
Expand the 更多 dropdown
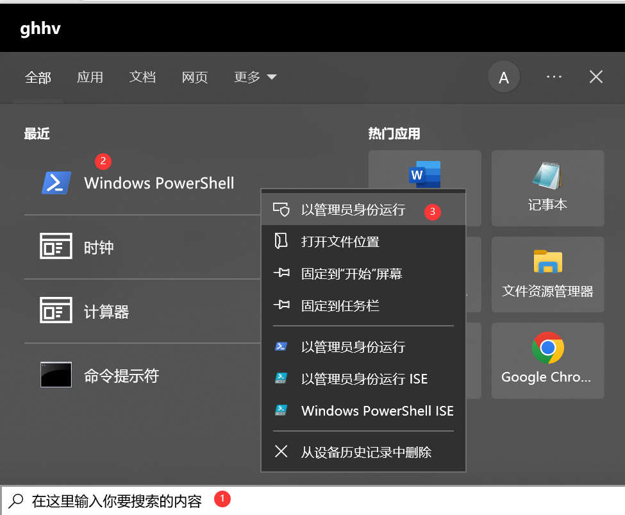pyautogui.click(x=255, y=77)
